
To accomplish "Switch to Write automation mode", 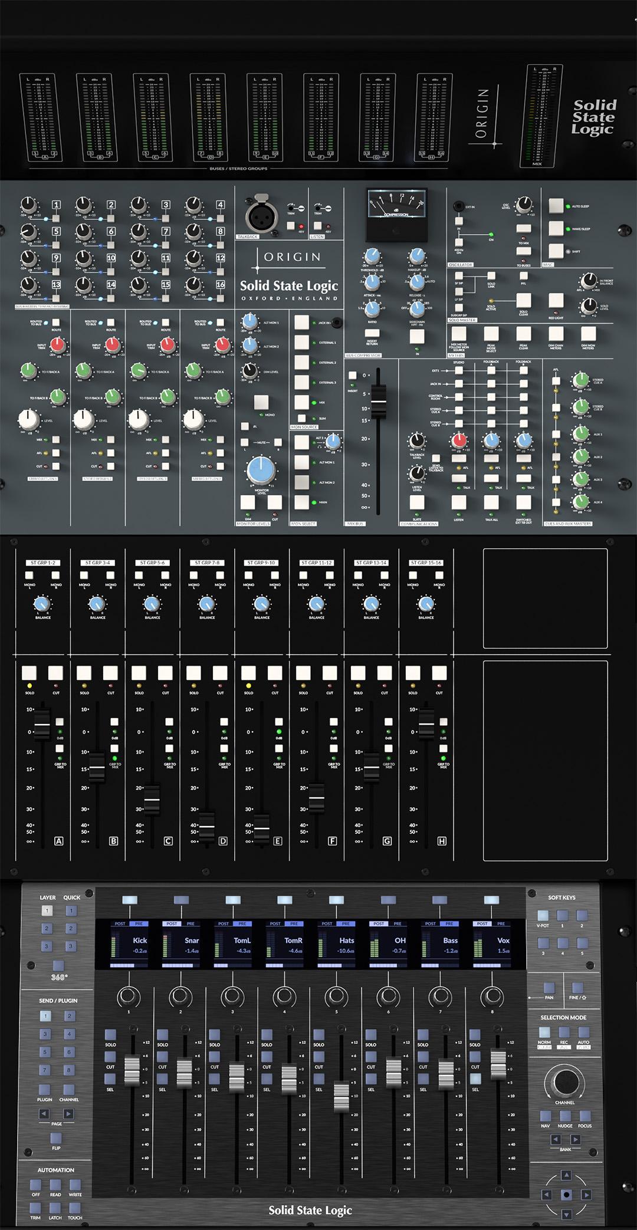I will tap(75, 1185).
